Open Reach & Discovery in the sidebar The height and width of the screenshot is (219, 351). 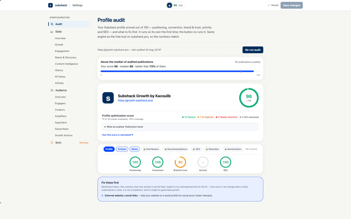point(66,57)
